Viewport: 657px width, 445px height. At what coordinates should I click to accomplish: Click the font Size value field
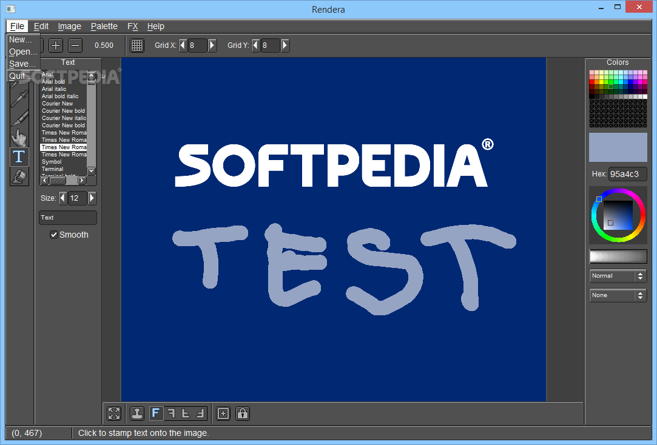pyautogui.click(x=78, y=198)
